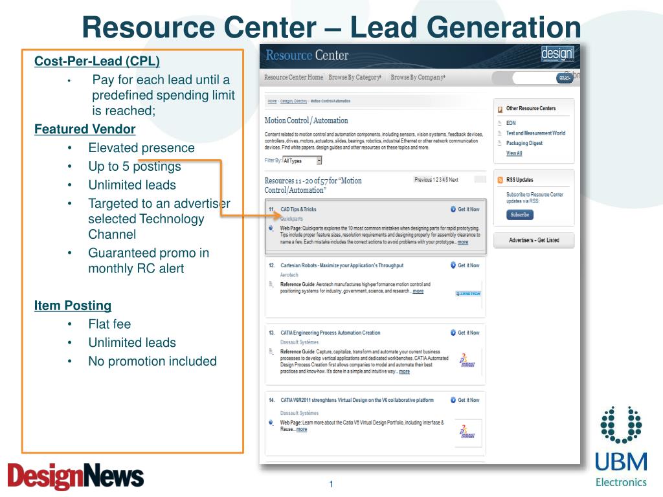Click the Cost-Per-Lead (CPL) heading
Image resolution: width=663 pixels, height=497 pixels.
(x=97, y=61)
